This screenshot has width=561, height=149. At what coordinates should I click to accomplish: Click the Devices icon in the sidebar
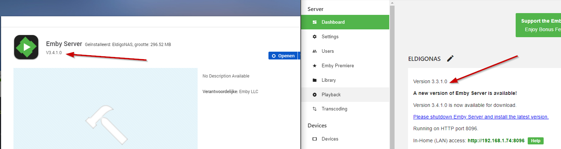click(314, 139)
